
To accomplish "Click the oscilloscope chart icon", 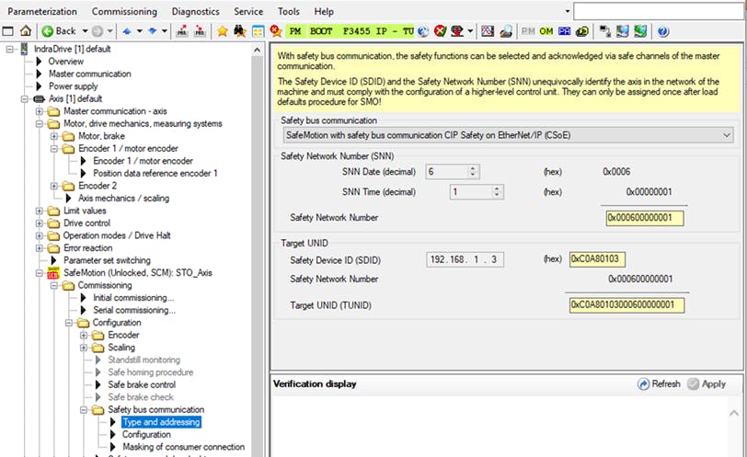I will tap(488, 31).
